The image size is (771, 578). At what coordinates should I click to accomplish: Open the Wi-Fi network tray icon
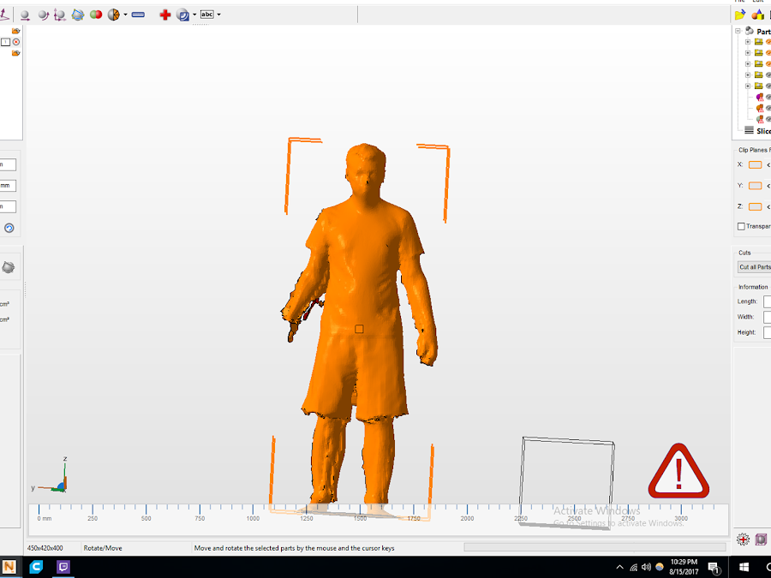633,567
